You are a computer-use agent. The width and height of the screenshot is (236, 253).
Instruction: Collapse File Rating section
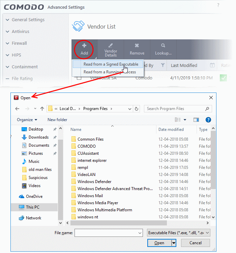point(7,79)
